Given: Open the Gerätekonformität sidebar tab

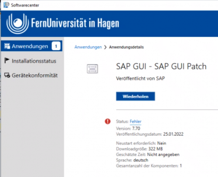Looking at the screenshot, I should pyautogui.click(x=31, y=75).
